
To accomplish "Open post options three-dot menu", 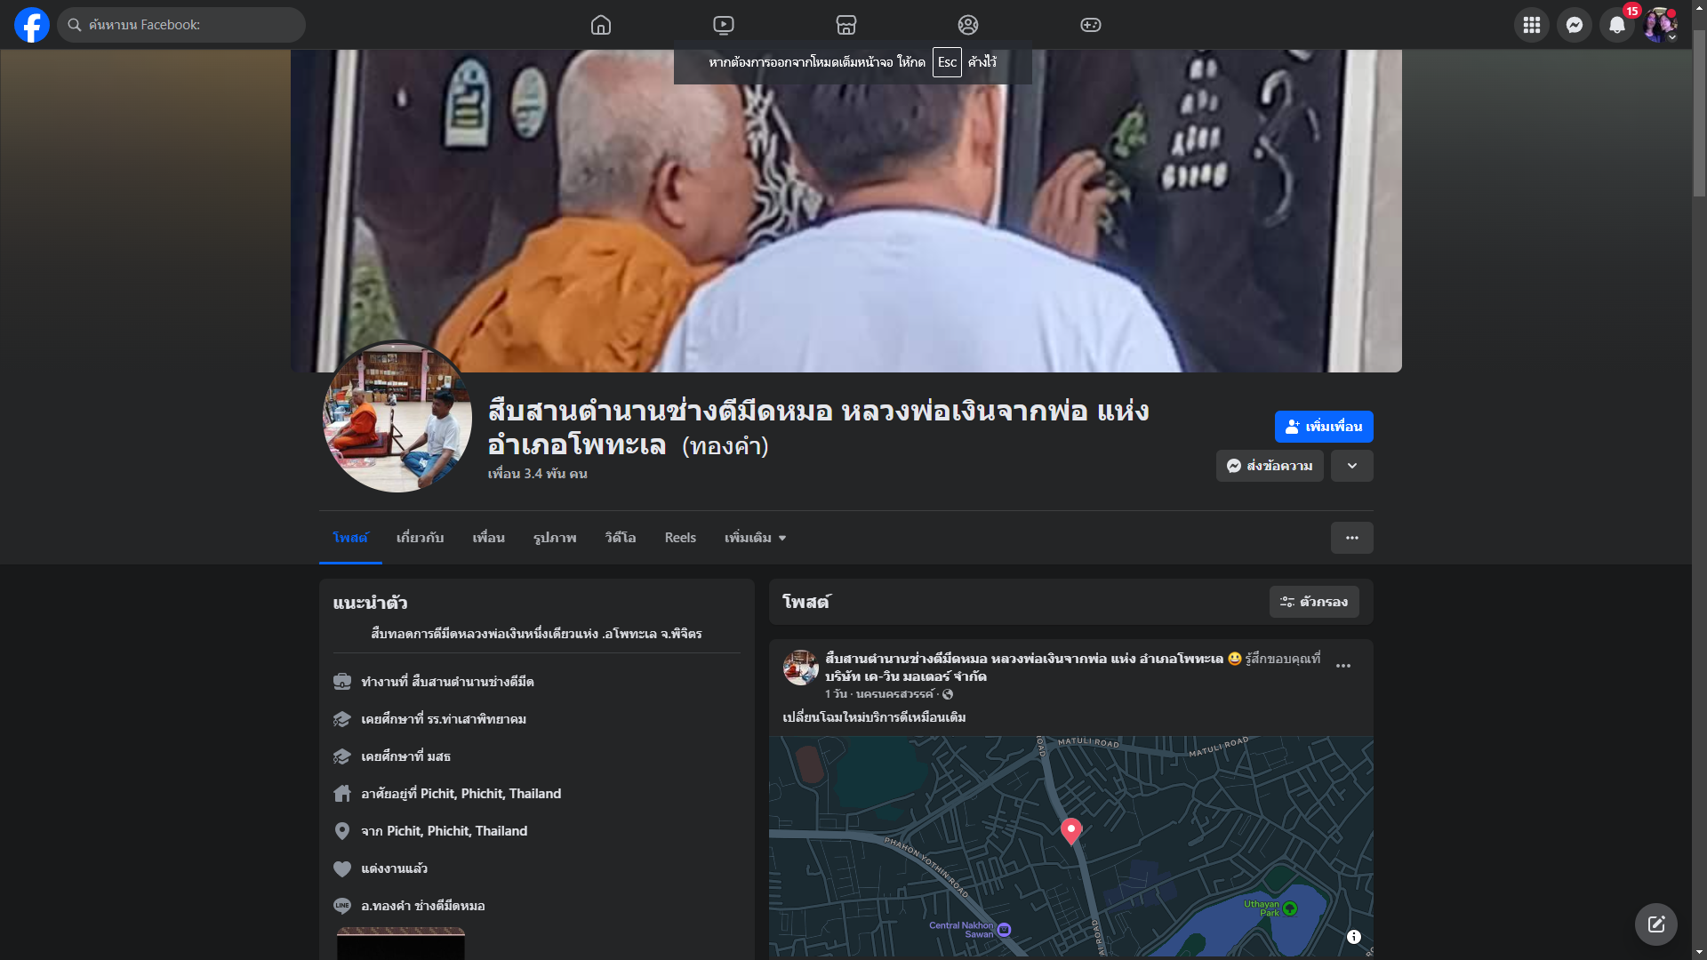I will (x=1342, y=666).
